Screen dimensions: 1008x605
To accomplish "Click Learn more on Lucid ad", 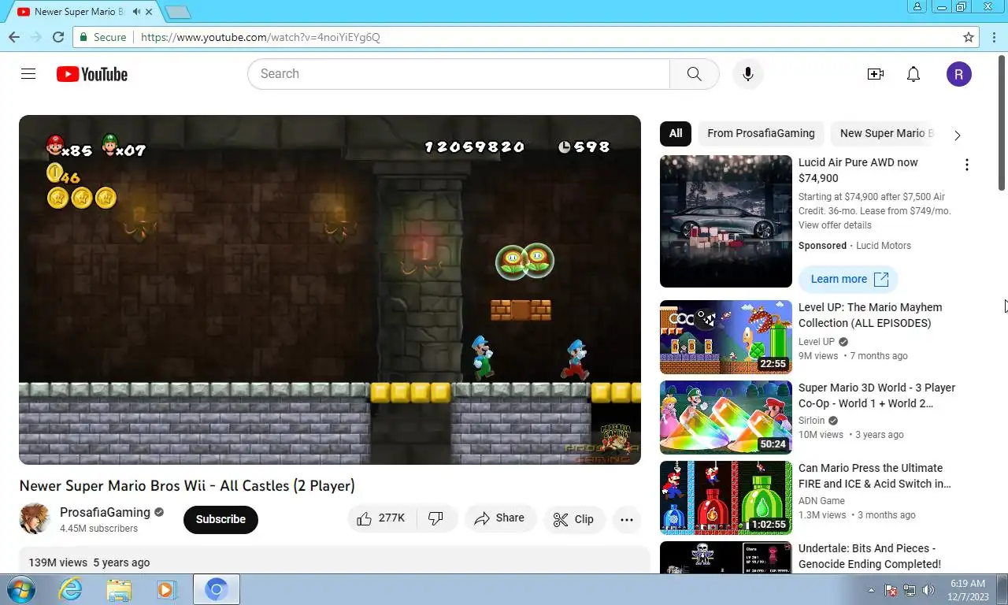I will click(848, 279).
